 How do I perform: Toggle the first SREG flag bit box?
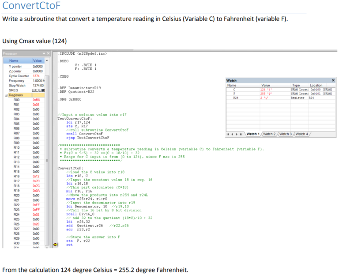click(34, 90)
